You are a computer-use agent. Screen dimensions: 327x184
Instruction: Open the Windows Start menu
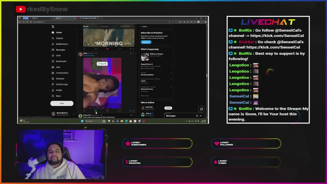tap(82, 121)
